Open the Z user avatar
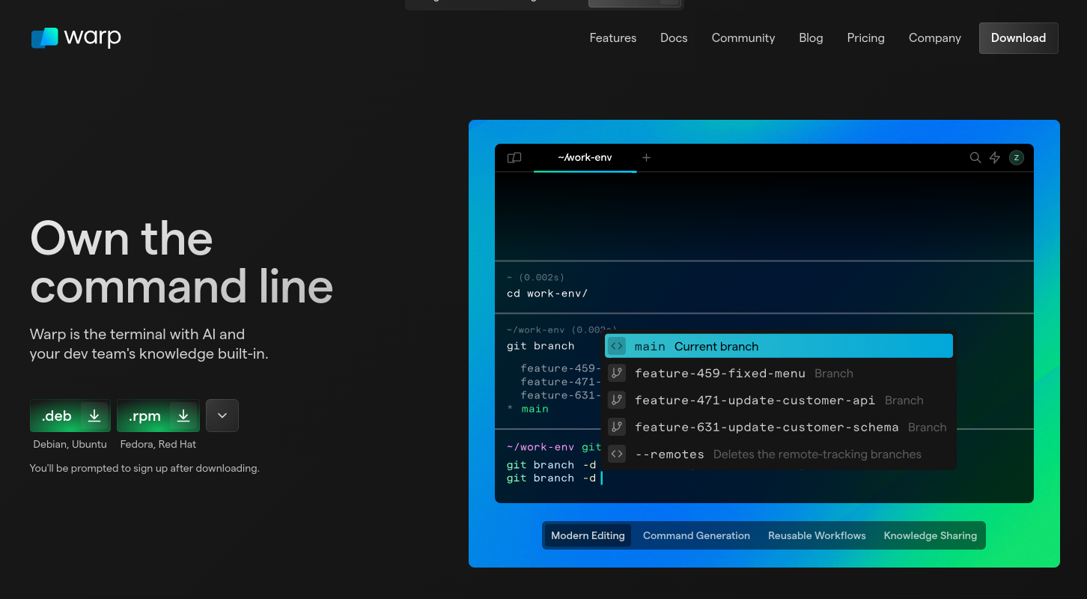Image resolution: width=1087 pixels, height=599 pixels. click(x=1016, y=157)
